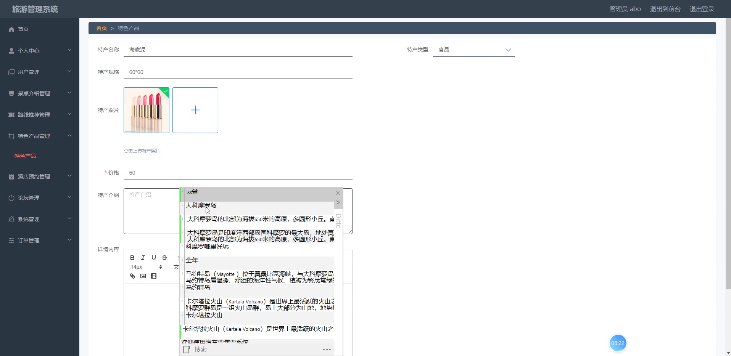This screenshot has width=731, height=356.
Task: Click the Ditto 搜索 search box
Action: click(x=256, y=350)
